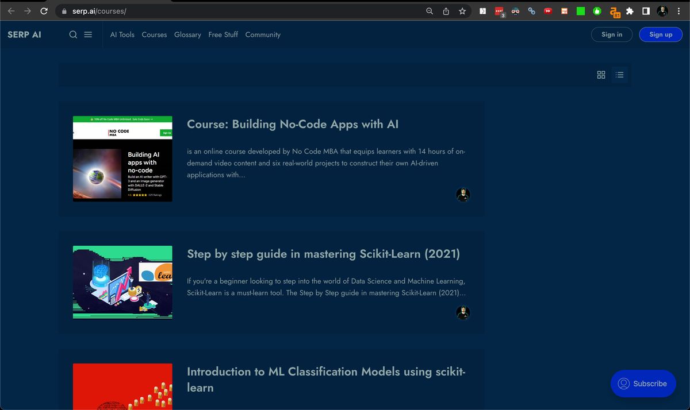Click the search icon beside SERP AI logo
The width and height of the screenshot is (690, 410).
click(73, 34)
